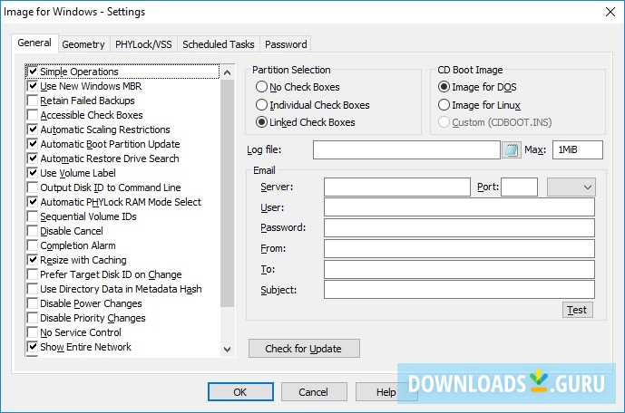
Task: Enable Sequential Volume IDs
Action: tap(33, 216)
